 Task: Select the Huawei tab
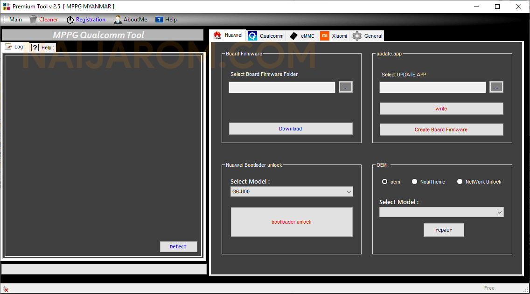[228, 35]
